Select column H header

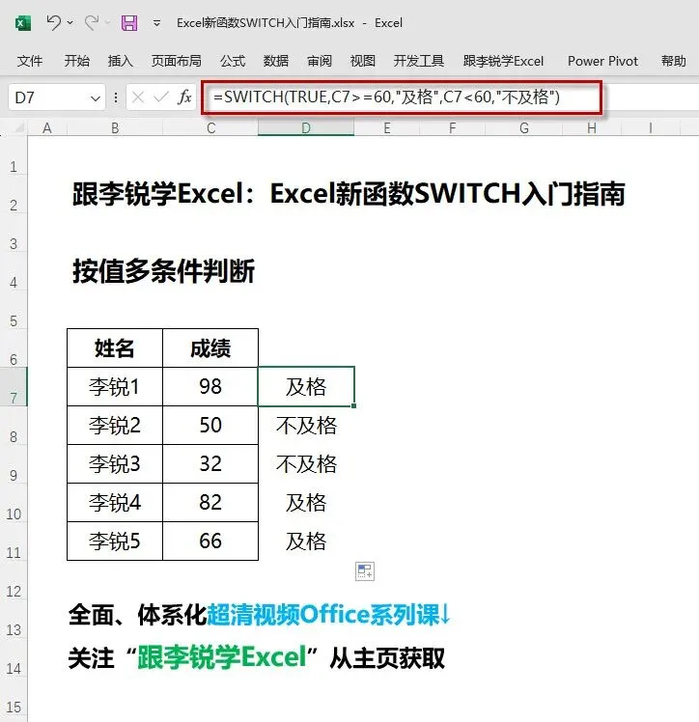[x=592, y=127]
